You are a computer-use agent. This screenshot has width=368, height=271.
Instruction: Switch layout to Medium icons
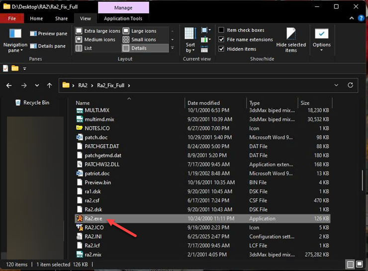[95, 39]
